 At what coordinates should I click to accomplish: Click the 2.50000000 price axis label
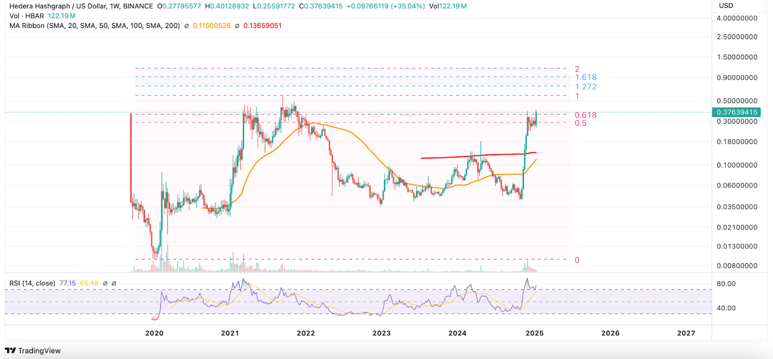coord(737,37)
